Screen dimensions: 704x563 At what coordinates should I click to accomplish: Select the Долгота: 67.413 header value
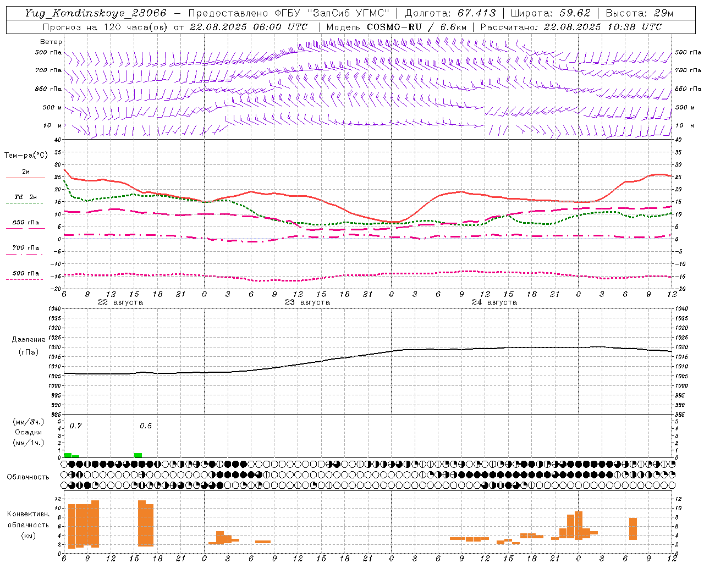[450, 13]
